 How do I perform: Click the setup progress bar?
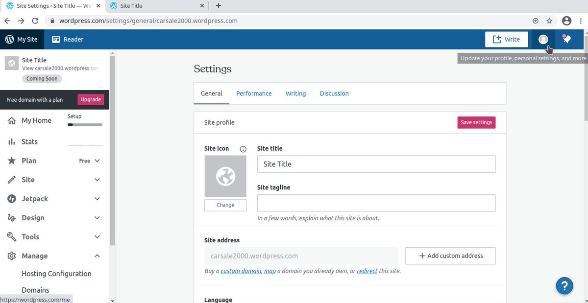pyautogui.click(x=85, y=125)
